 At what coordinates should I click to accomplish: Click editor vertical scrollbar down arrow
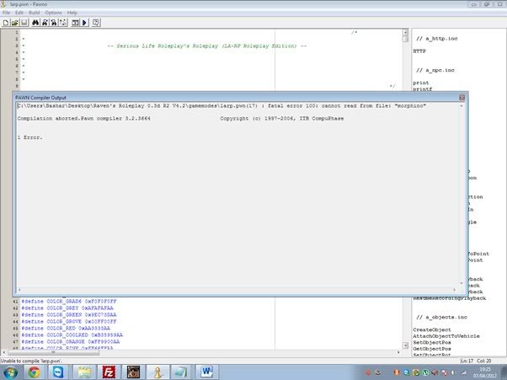405,345
